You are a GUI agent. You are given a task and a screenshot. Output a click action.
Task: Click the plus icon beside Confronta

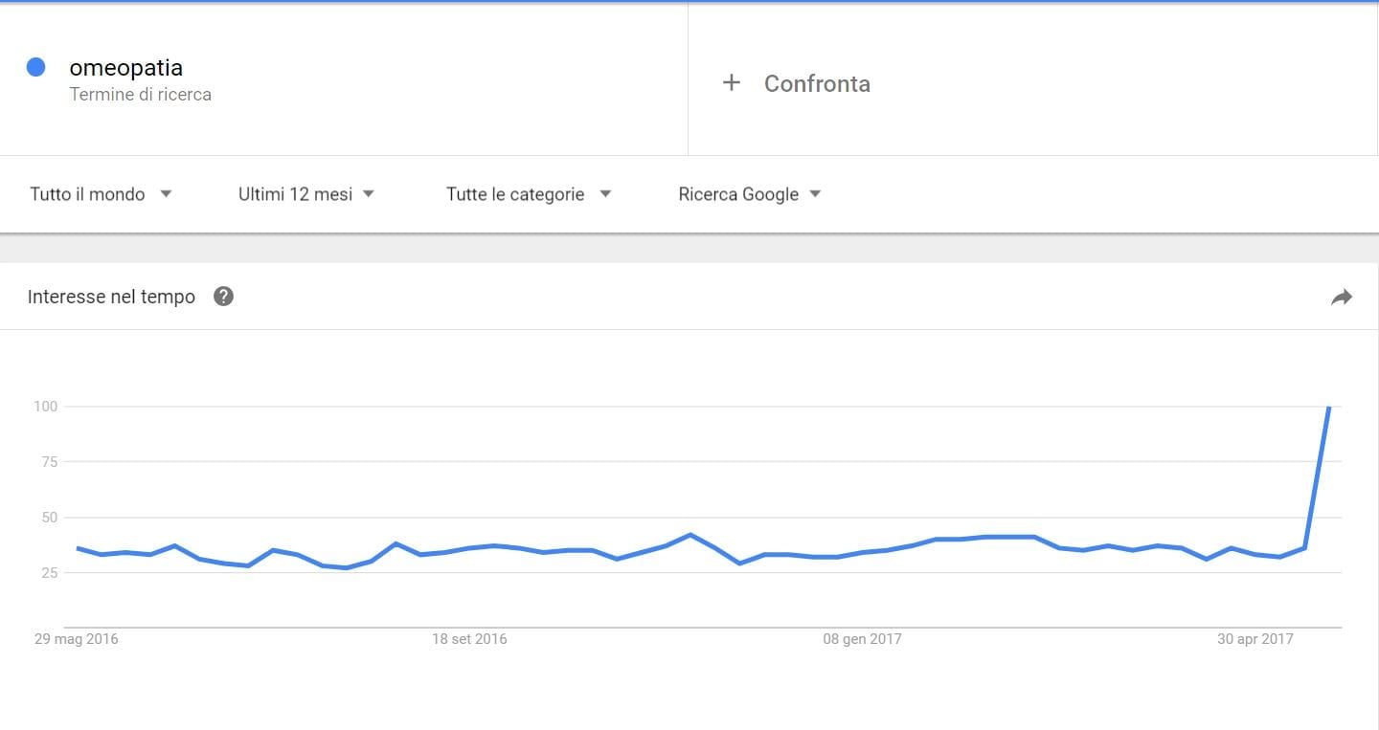pyautogui.click(x=732, y=83)
